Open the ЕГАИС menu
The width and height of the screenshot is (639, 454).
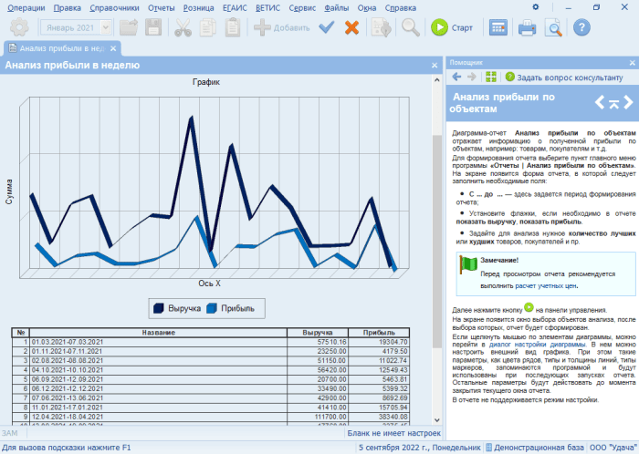coord(234,6)
